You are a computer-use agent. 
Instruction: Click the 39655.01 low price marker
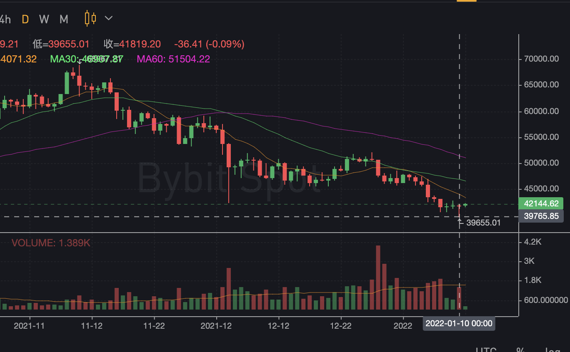(483, 223)
